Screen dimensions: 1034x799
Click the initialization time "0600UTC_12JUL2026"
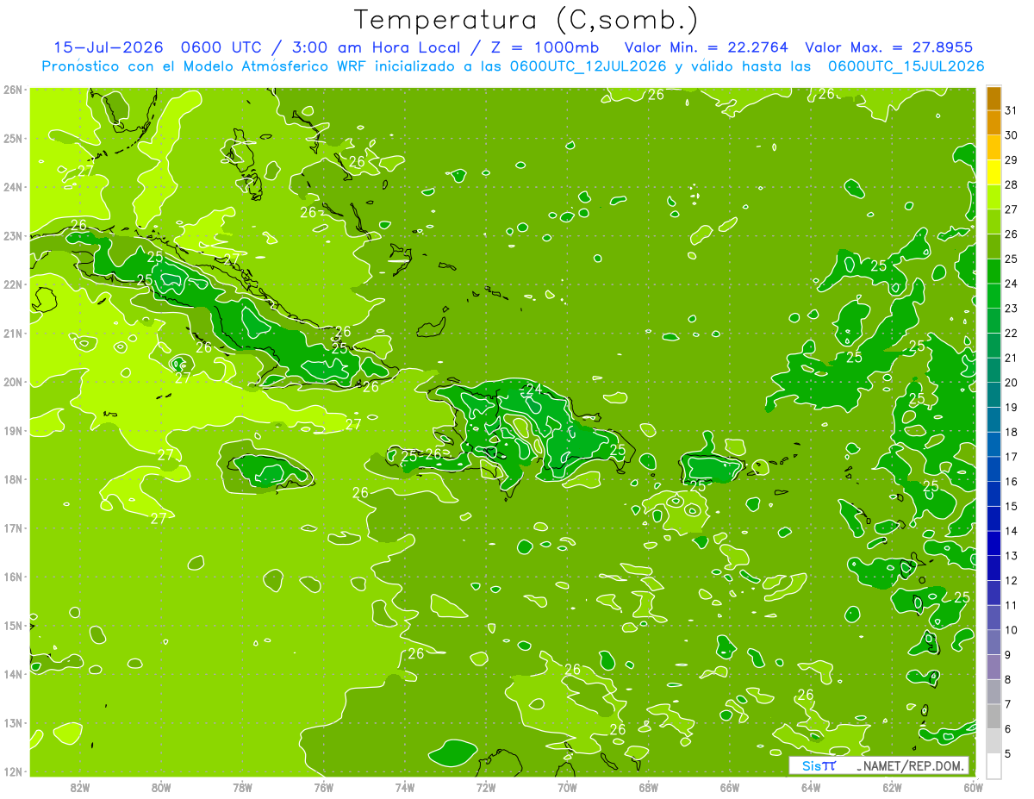[x=589, y=66]
